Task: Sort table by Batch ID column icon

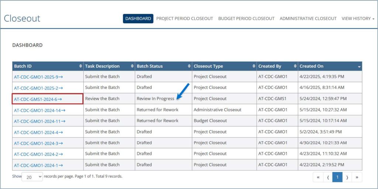Action: click(80, 66)
